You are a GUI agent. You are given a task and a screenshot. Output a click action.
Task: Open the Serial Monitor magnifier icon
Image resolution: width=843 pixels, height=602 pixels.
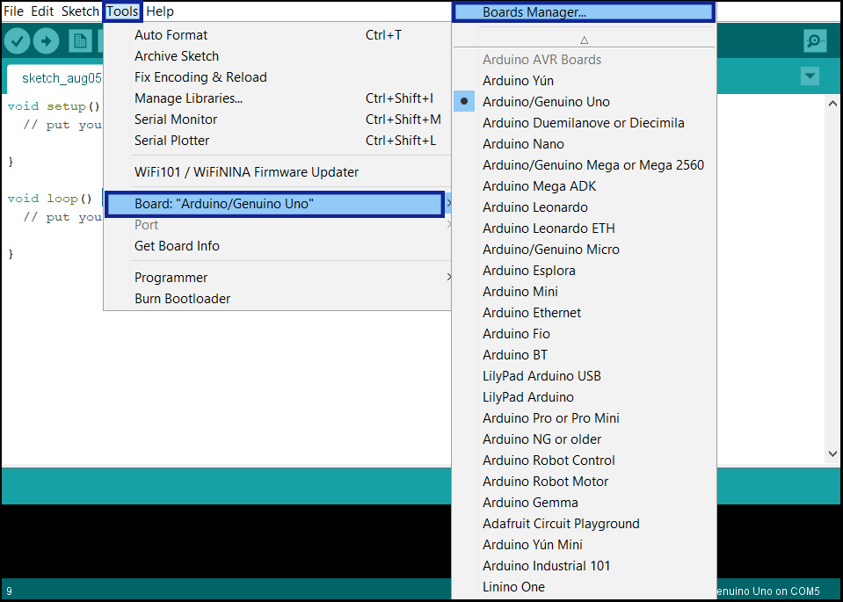(x=815, y=41)
